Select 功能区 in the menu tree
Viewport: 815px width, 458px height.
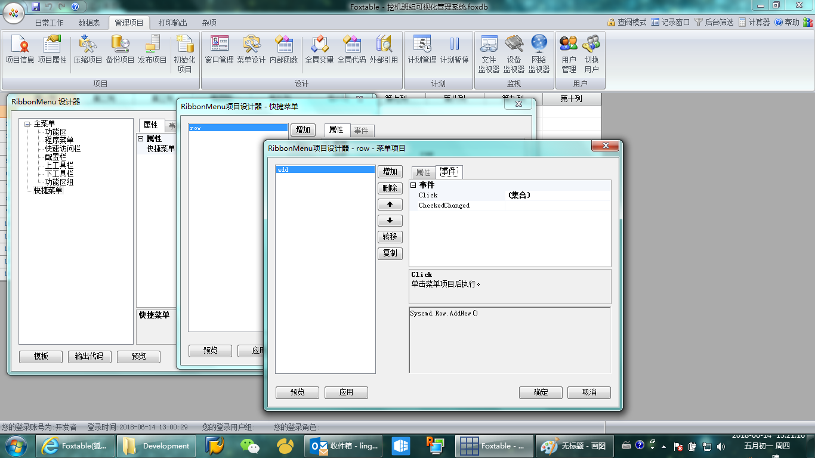56,132
